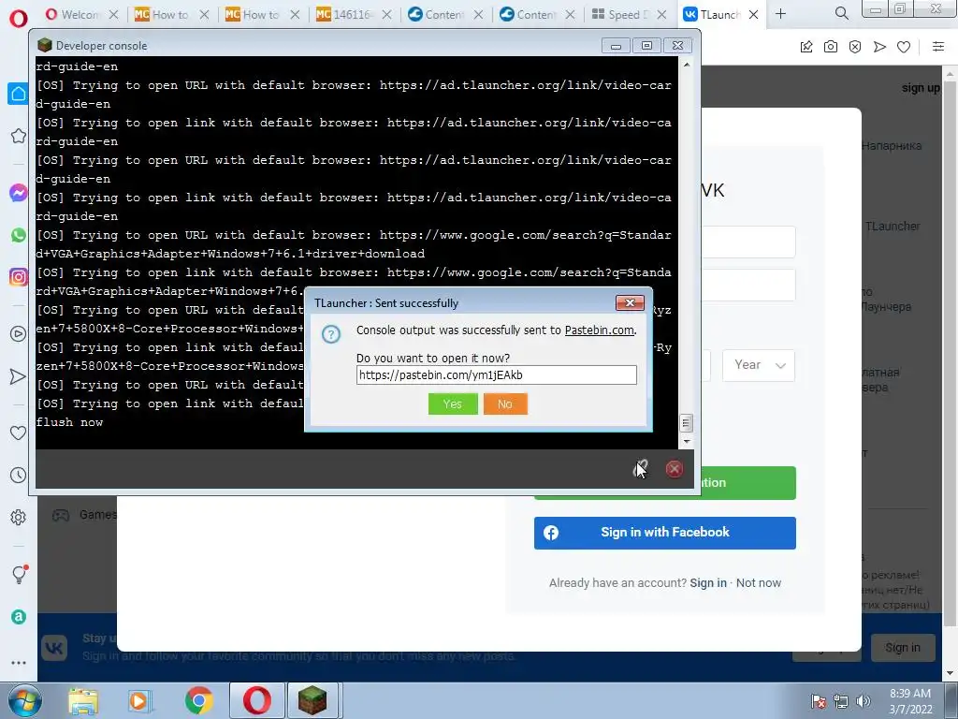Click the send-to-Pastebin link icon in the console
The image size is (958, 719).
coord(640,469)
